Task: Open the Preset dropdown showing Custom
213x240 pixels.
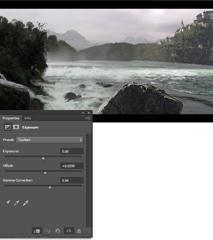Action: 50,140
